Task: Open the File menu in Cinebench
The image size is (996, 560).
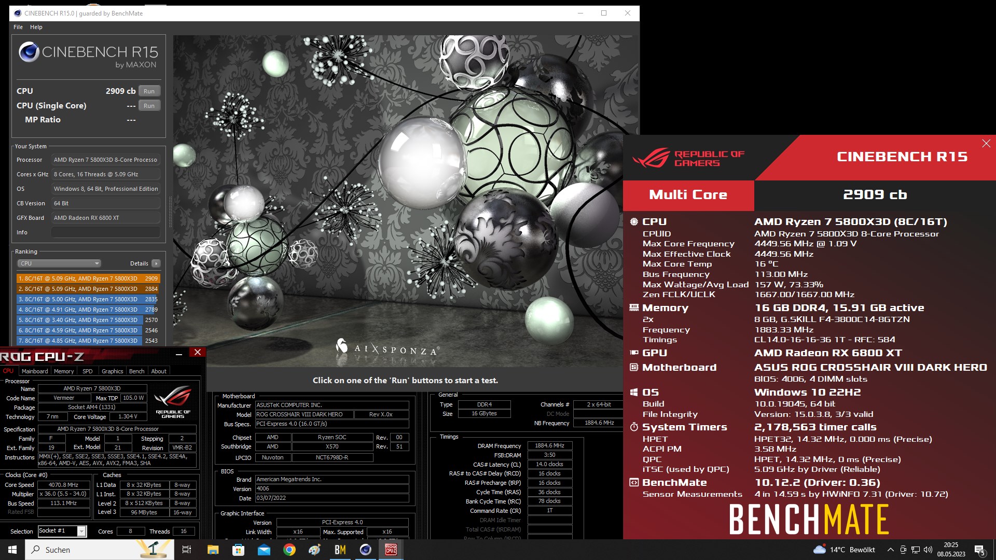Action: coord(18,27)
